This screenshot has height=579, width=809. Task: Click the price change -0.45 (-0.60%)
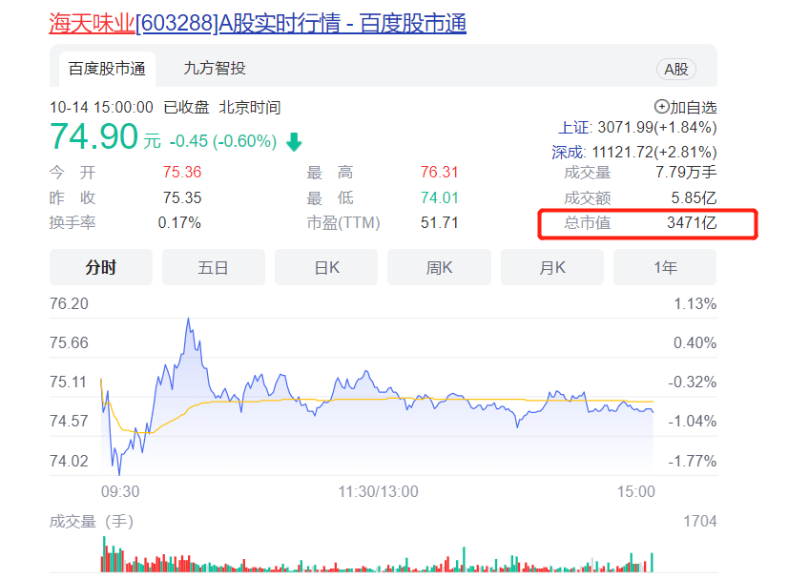point(223,141)
